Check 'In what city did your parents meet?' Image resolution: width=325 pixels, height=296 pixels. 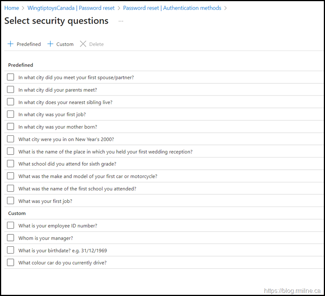10,89
